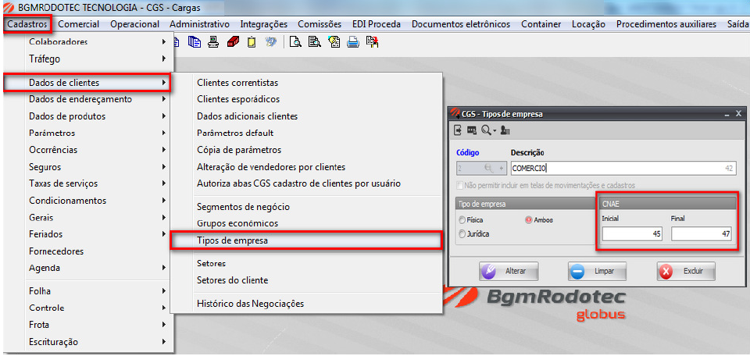Click the user icon in dialog toolbar
This screenshot has width=750, height=356.
click(505, 130)
